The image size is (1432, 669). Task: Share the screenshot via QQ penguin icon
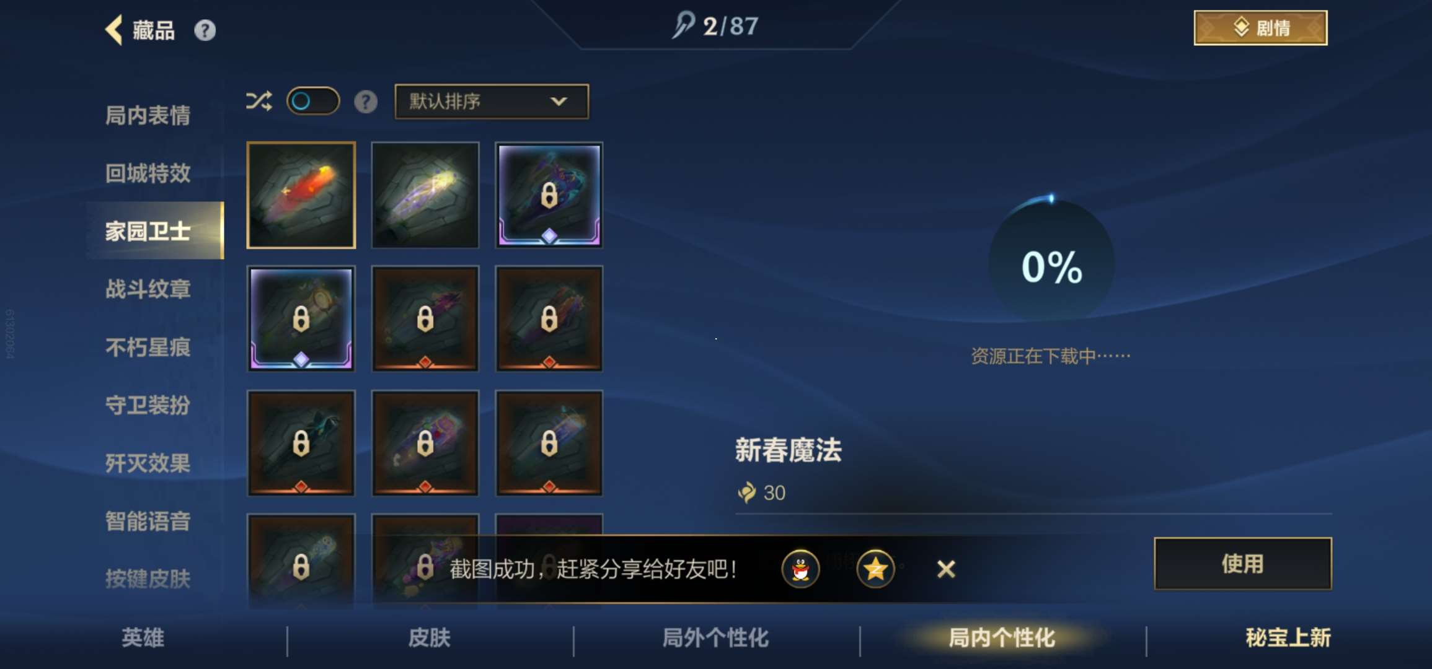tap(800, 569)
